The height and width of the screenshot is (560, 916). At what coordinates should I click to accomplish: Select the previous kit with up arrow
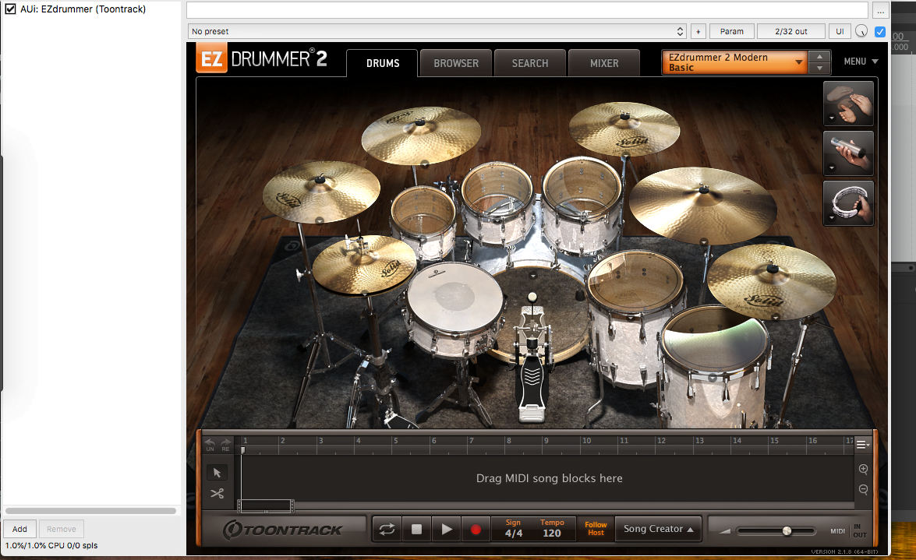point(819,57)
